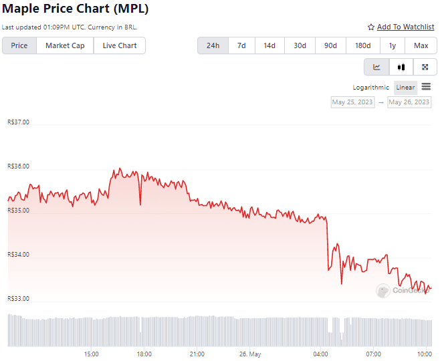Switch to candlestick chart icon
This screenshot has width=440, height=361.
coord(401,67)
